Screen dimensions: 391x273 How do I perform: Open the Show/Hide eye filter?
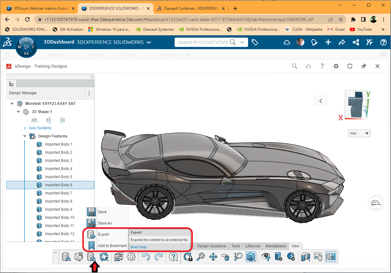tap(266, 257)
